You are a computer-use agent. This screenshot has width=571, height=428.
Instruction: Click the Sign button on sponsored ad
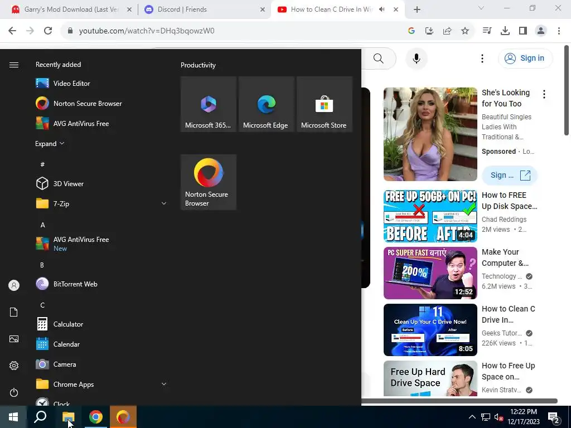tap(510, 175)
